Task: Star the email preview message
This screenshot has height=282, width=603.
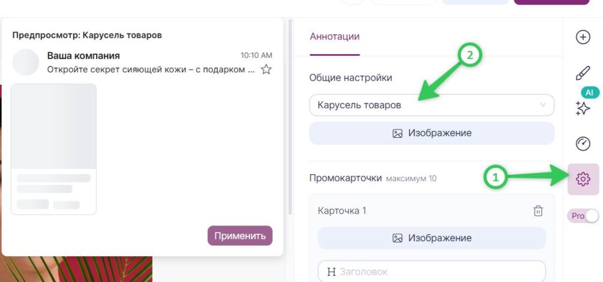Action: 266,69
